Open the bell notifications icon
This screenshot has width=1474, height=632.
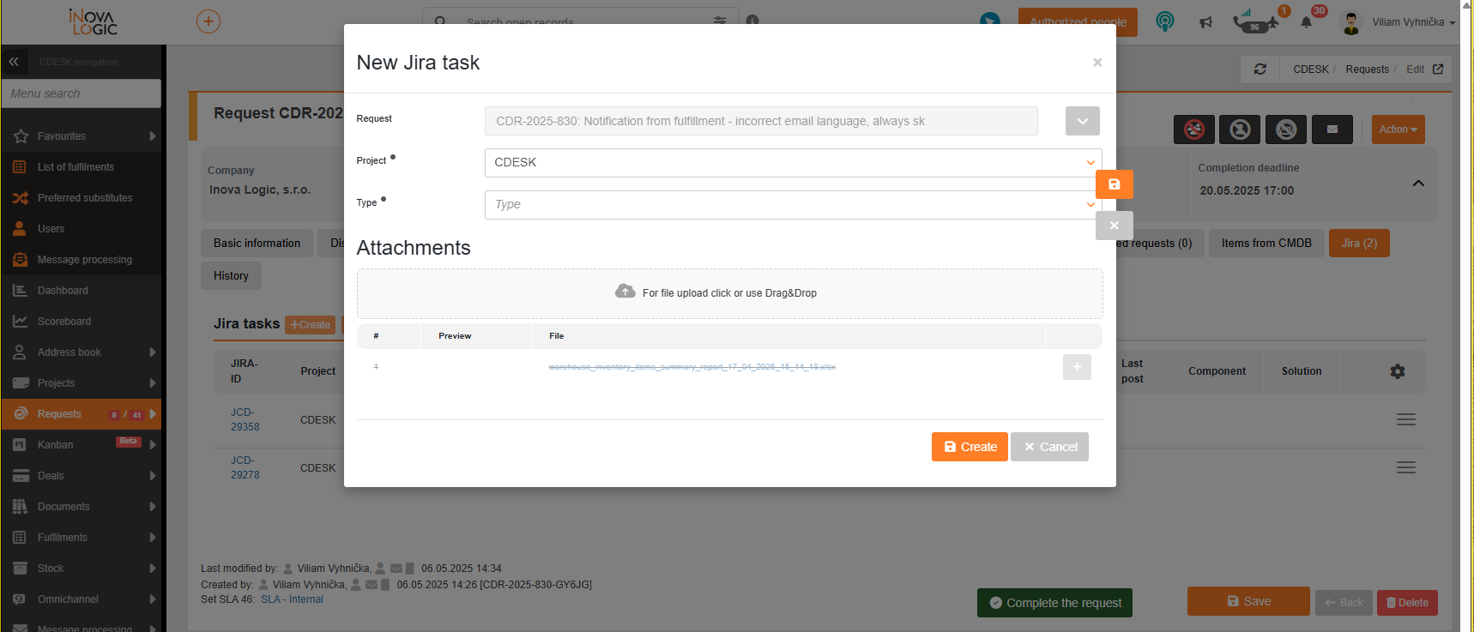pyautogui.click(x=1306, y=22)
